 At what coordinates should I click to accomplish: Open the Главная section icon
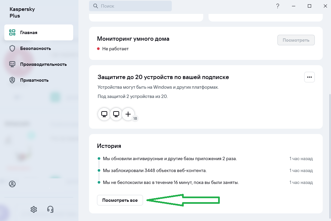[12, 32]
